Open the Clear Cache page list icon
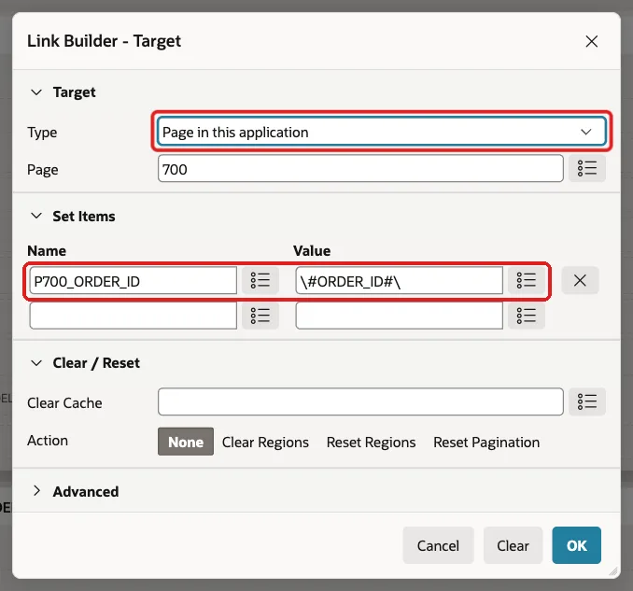This screenshot has width=633, height=591. 586,401
